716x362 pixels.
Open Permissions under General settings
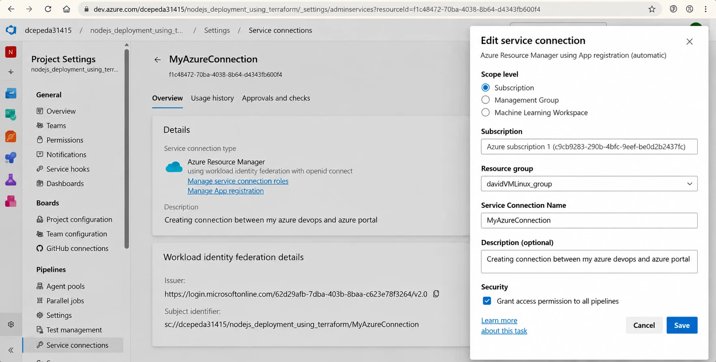[65, 140]
